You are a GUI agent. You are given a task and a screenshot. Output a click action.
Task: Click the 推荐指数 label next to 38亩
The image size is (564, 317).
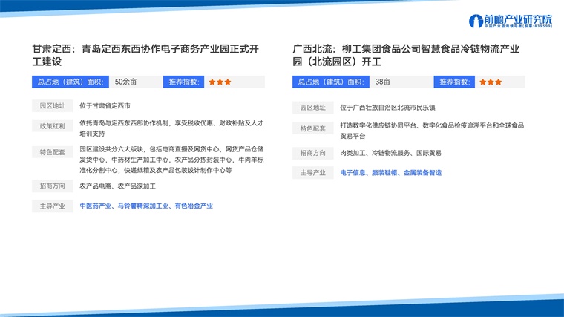click(x=454, y=82)
